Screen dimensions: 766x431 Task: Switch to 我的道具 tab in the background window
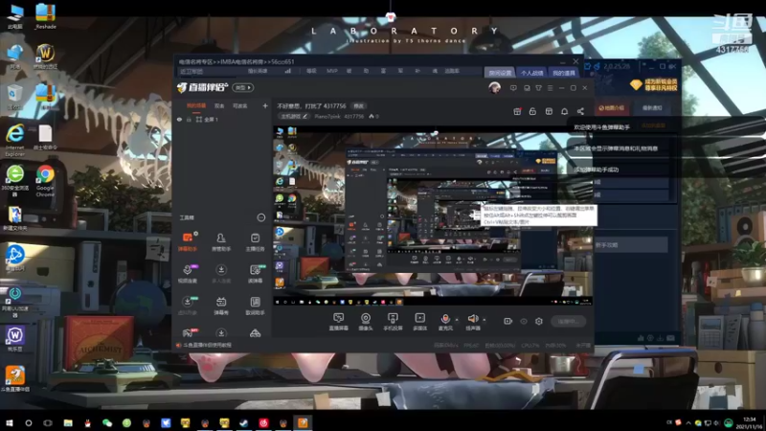pyautogui.click(x=564, y=73)
